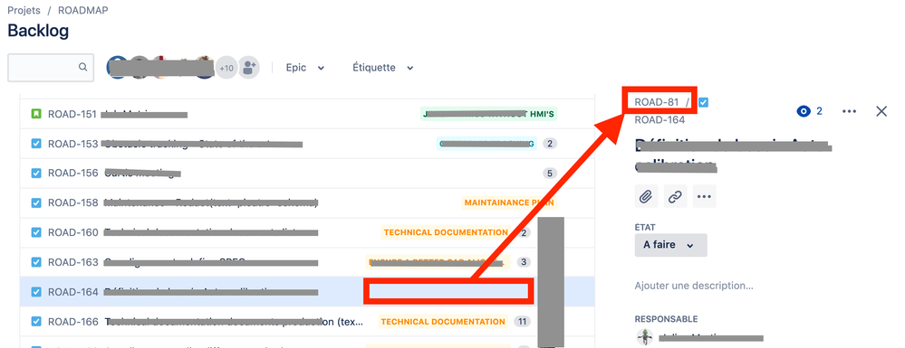Click the task type icon of ROAD-166
The width and height of the screenshot is (905, 348).
[36, 322]
